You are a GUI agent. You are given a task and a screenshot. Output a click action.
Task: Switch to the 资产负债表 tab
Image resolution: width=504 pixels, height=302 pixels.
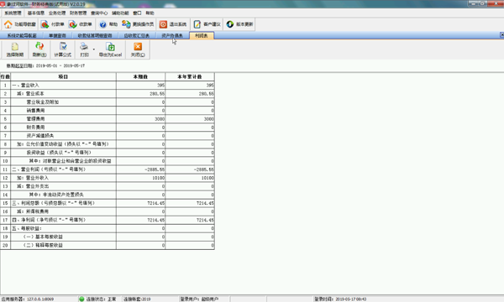[172, 35]
